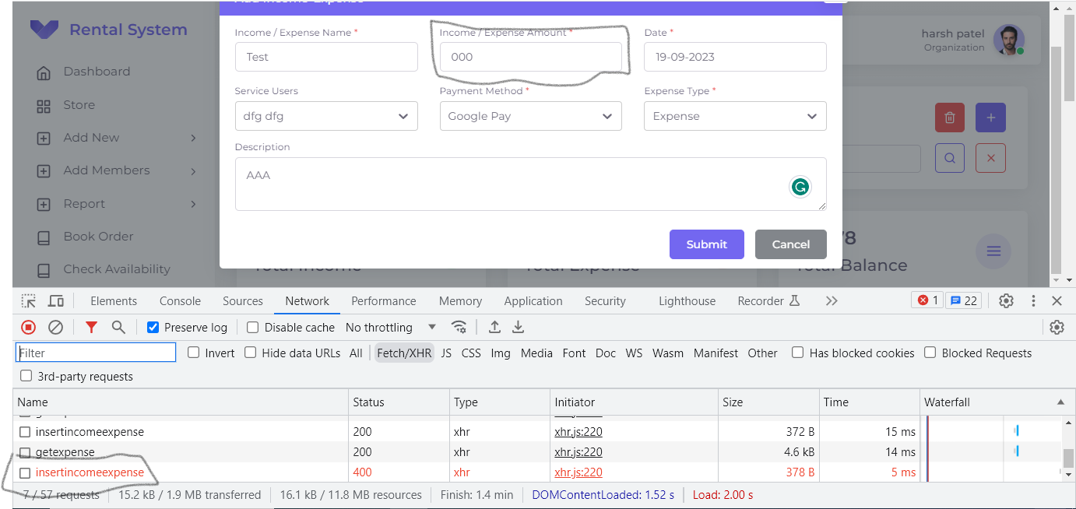
Task: Click the Submit button
Action: [x=706, y=244]
